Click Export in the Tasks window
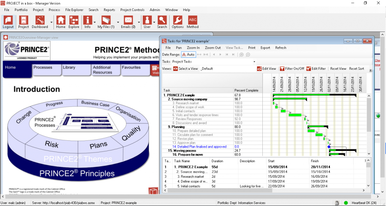The width and height of the screenshot is (386, 206). click(x=265, y=48)
